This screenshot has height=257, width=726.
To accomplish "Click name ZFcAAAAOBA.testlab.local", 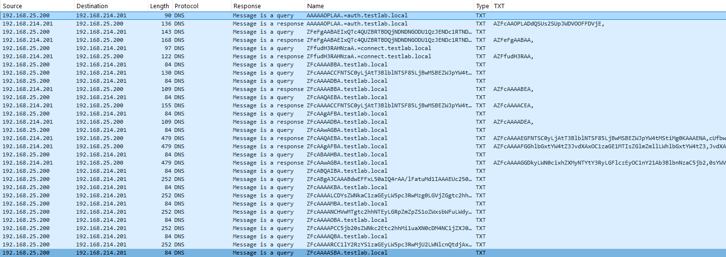I will tap(347, 220).
